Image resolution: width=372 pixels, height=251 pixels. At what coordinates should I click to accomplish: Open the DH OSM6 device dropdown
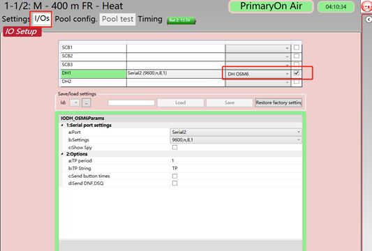[x=258, y=74]
